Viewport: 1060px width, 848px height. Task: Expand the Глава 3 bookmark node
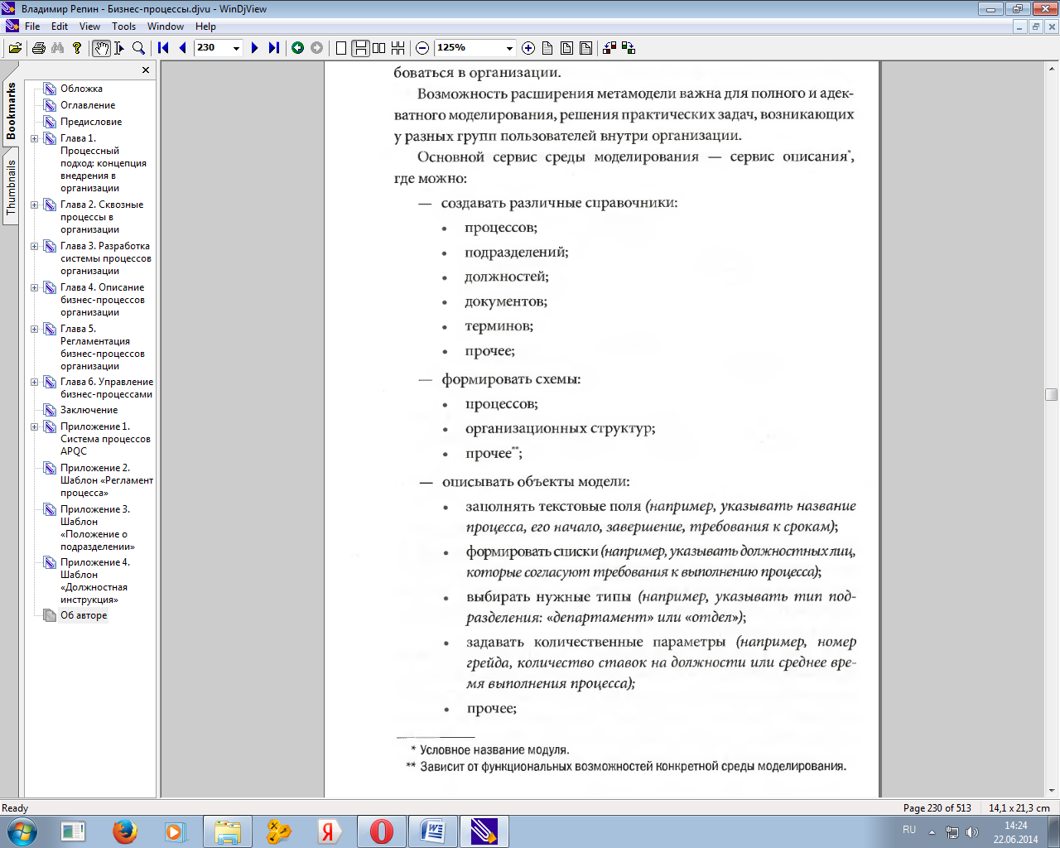click(x=35, y=246)
